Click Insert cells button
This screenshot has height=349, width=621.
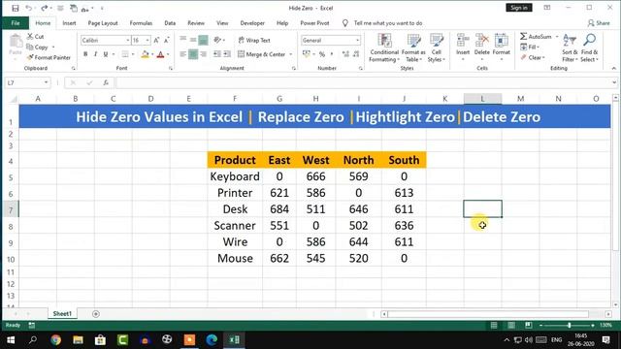[x=463, y=48]
